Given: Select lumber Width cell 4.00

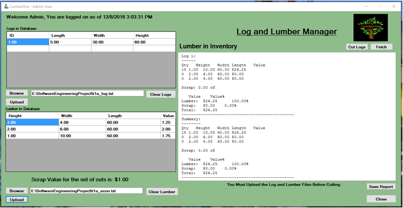Looking at the screenshot, I should (x=82, y=122).
